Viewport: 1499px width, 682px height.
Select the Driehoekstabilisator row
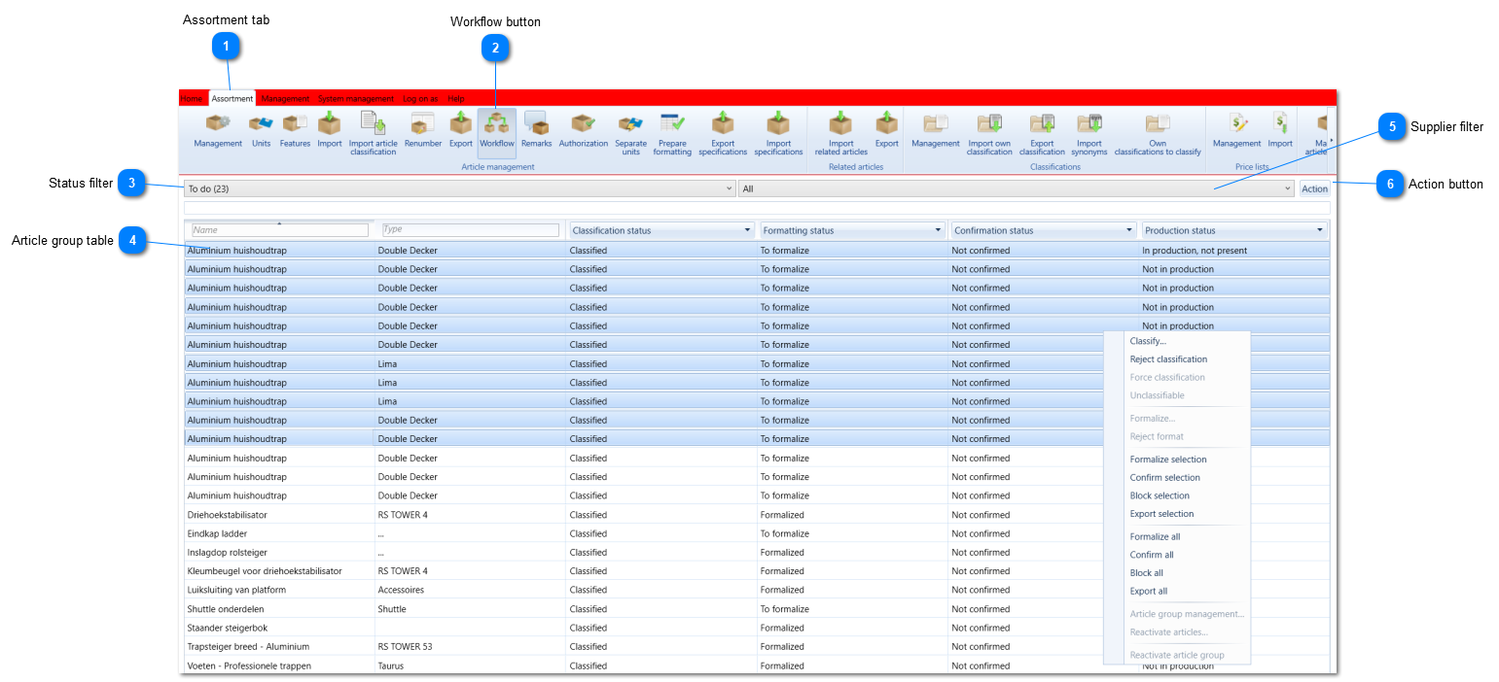[x=757, y=515]
